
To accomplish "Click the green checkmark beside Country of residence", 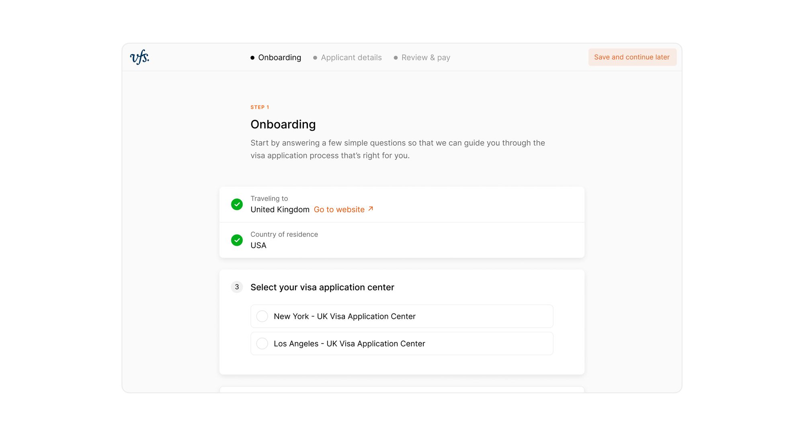I will 237,240.
